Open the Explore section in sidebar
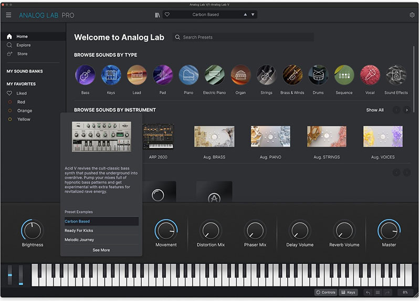This screenshot has width=420, height=301. [x=23, y=45]
